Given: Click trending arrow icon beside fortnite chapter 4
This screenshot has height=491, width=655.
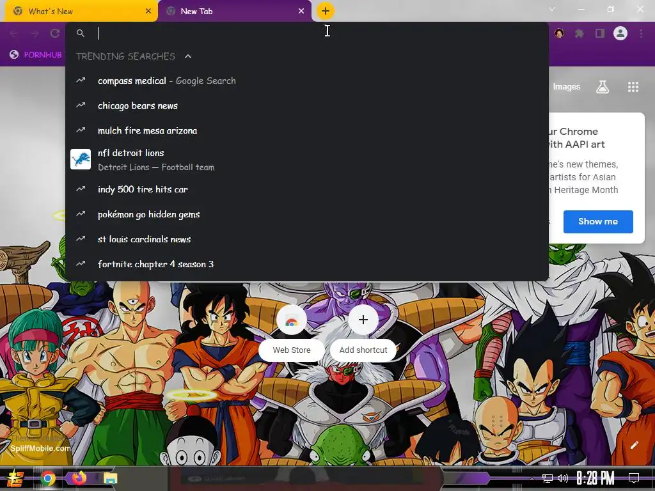Looking at the screenshot, I should 81,263.
